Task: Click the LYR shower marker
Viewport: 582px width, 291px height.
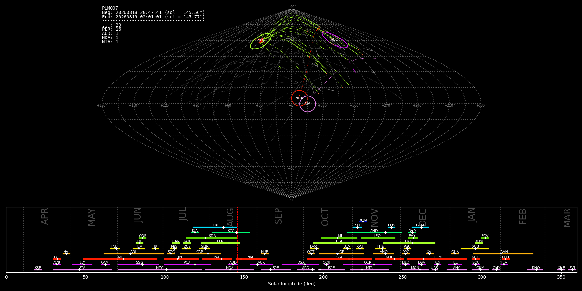Action: pos(57,259)
